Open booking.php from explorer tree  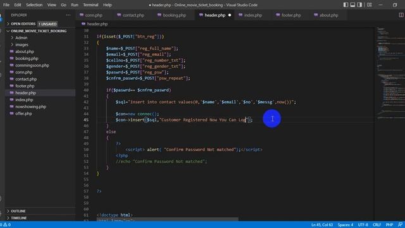[27, 58]
